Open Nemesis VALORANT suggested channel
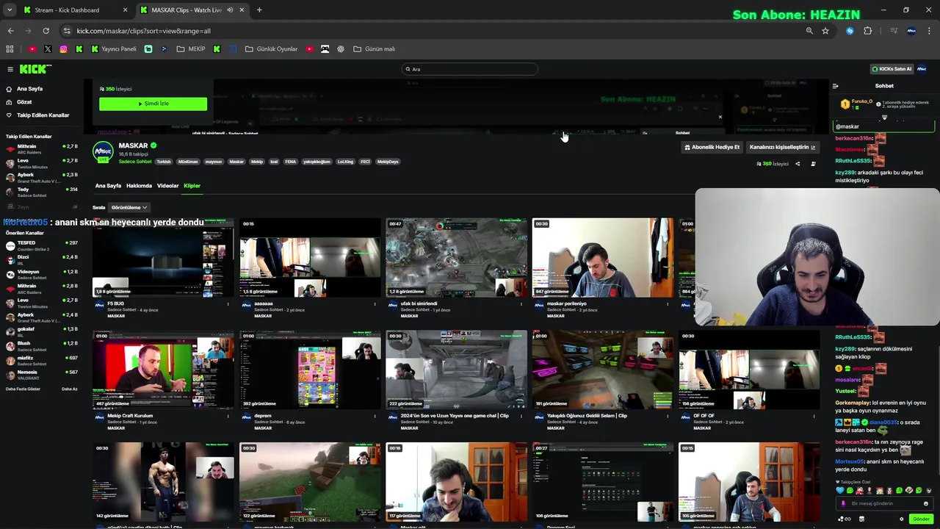 point(41,375)
